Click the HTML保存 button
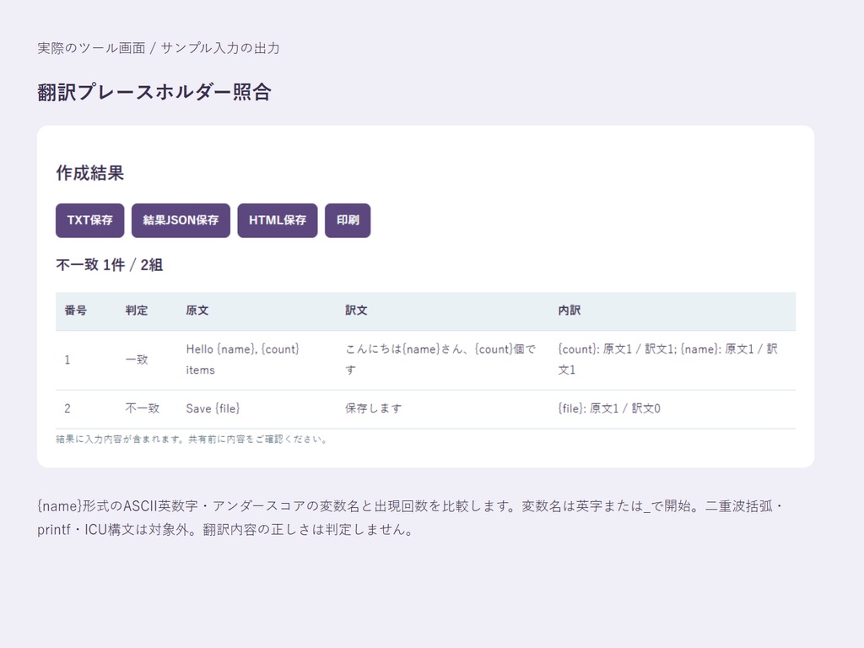Screen dimensions: 864x648 [x=278, y=220]
